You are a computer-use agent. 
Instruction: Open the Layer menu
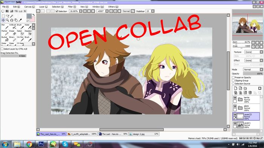43,7
